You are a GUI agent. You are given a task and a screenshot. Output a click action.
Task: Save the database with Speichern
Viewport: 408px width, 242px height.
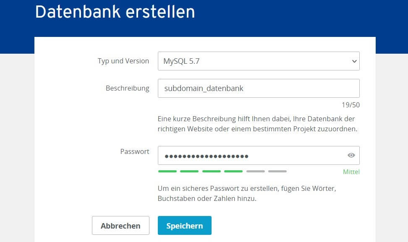(x=185, y=225)
